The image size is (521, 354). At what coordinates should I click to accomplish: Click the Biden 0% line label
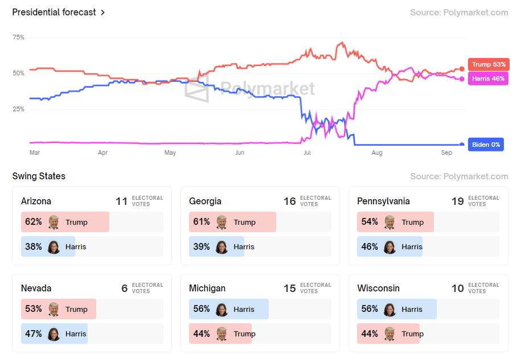[x=486, y=145]
